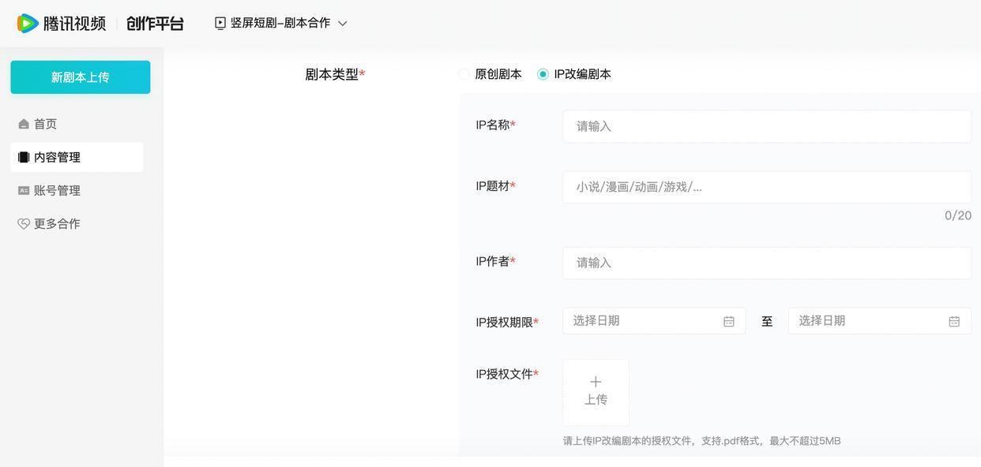Open 账号管理 in the sidebar

(x=57, y=191)
